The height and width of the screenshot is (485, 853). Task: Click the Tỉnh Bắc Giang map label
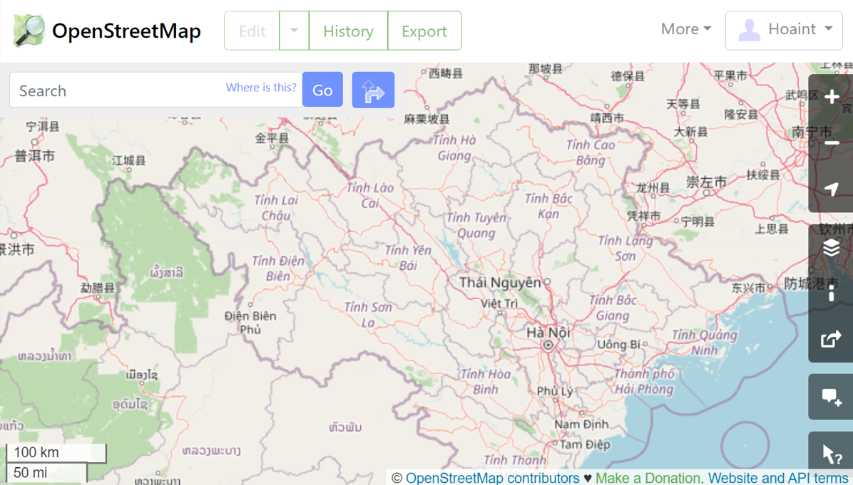pos(613,308)
